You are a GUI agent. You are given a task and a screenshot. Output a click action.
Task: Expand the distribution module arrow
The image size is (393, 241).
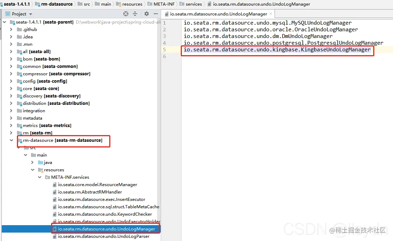pyautogui.click(x=11, y=103)
